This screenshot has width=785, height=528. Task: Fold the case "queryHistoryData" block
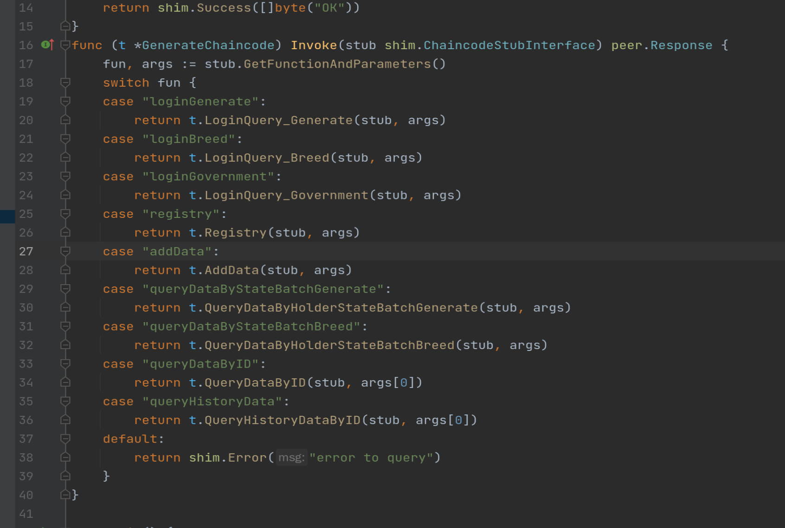click(x=65, y=401)
